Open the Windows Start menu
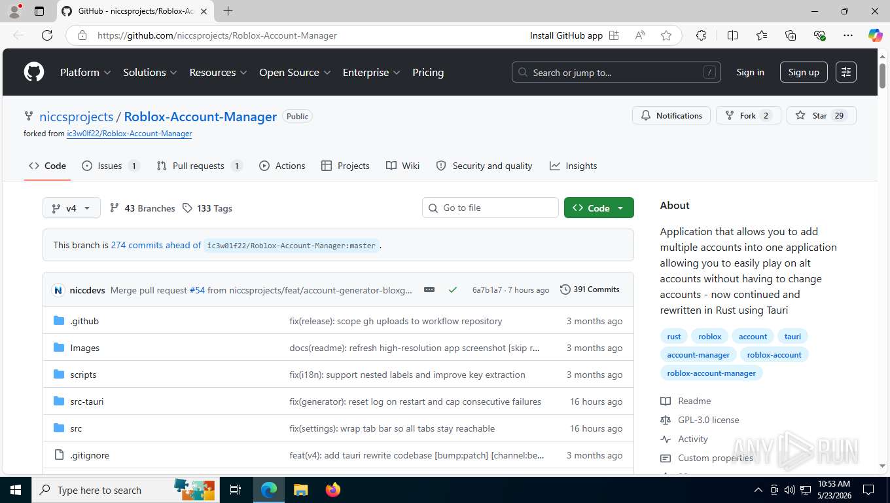This screenshot has height=503, width=890. 15,489
